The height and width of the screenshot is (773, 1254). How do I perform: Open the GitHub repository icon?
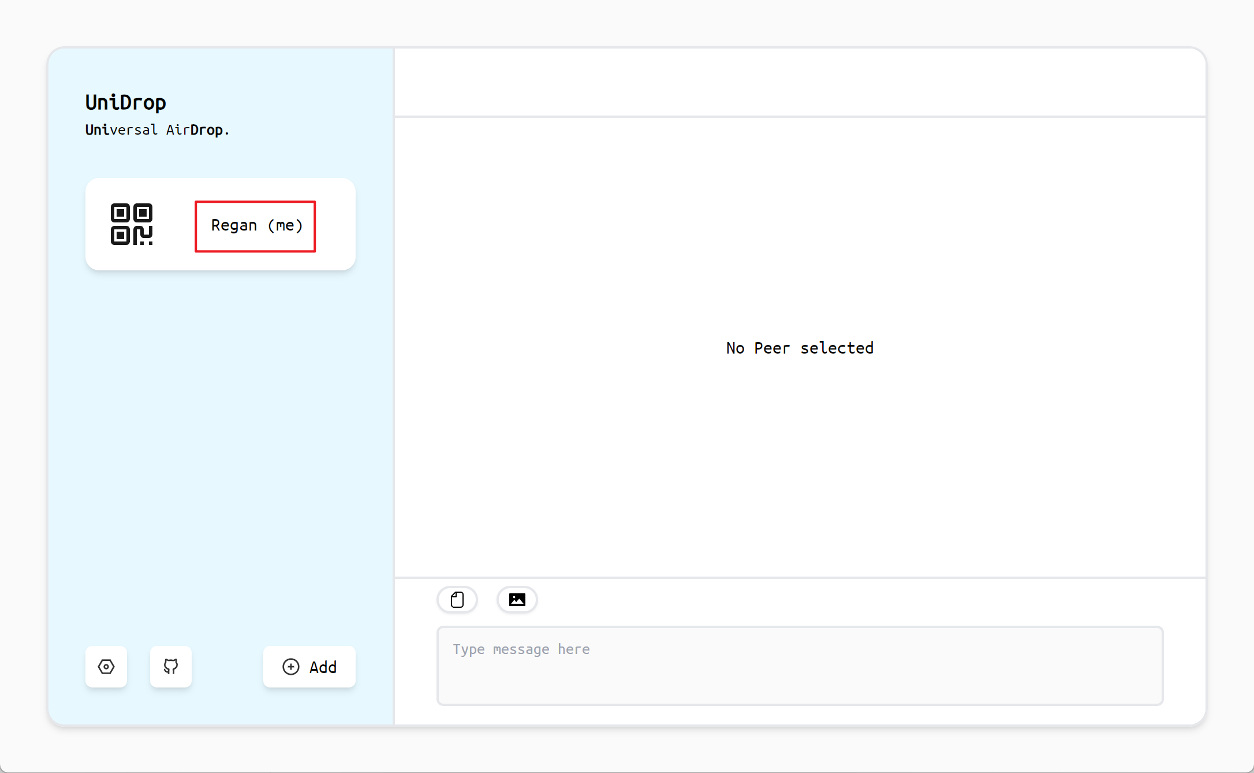coord(171,667)
